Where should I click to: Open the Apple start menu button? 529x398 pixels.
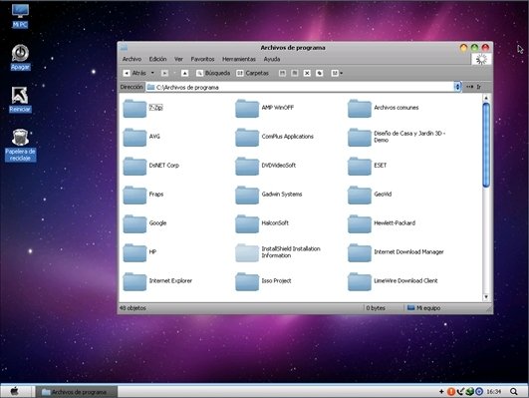coord(14,391)
